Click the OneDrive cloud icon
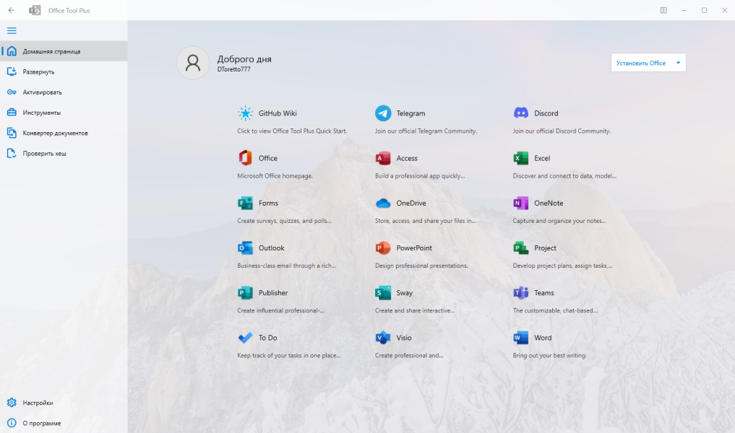The image size is (735, 433). (383, 204)
